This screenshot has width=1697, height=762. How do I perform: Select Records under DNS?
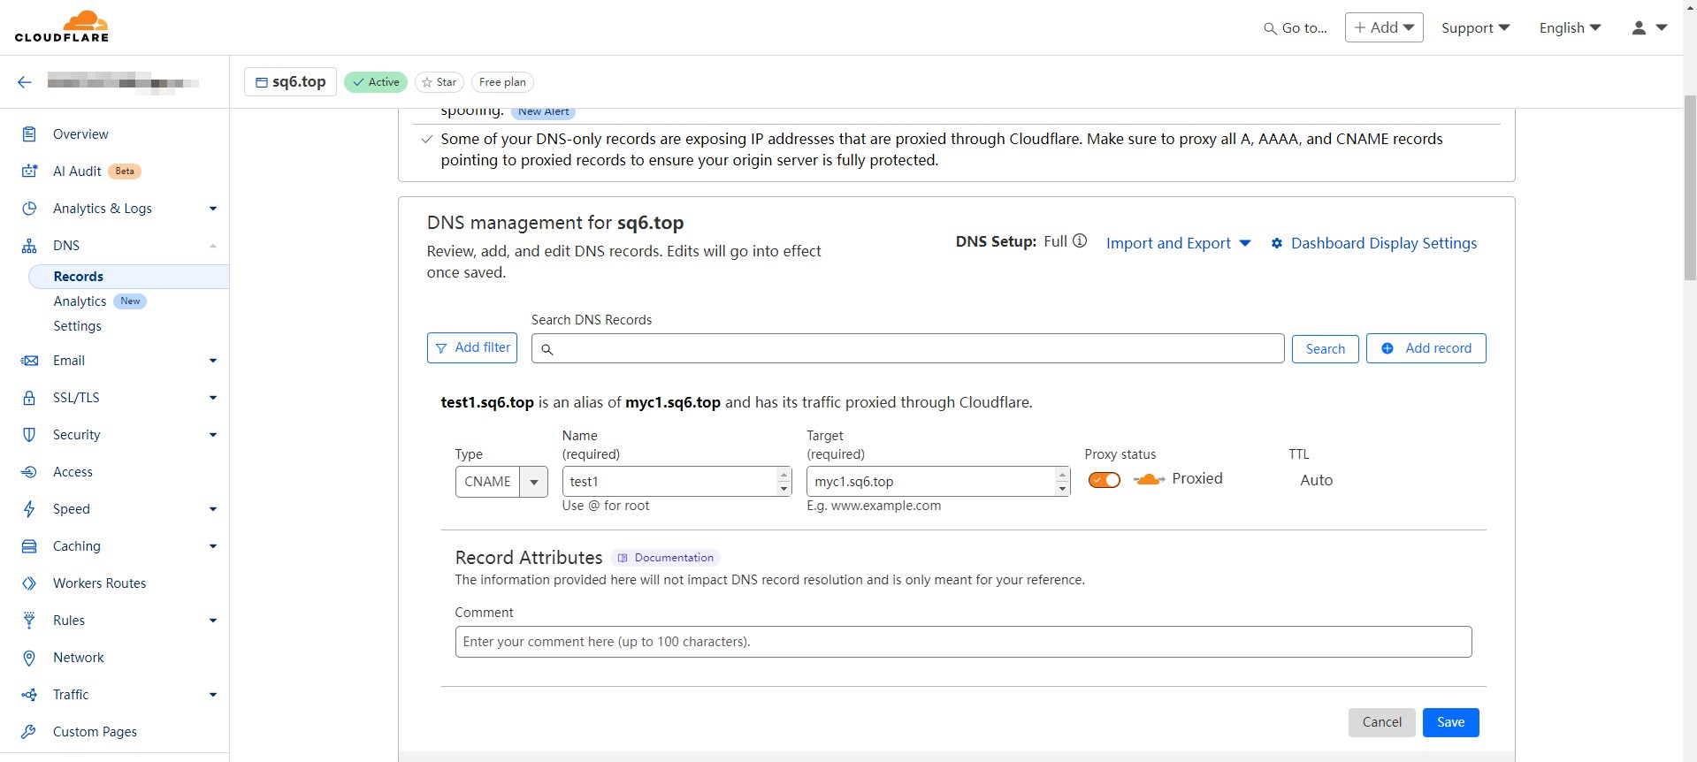tap(129, 277)
